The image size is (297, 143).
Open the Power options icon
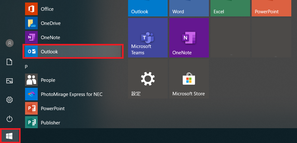[x=10, y=119]
